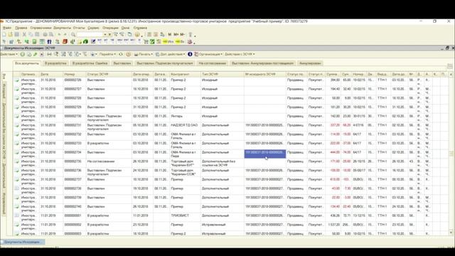This screenshot has height=256, width=455.
Task: Click the date interval icon in list toolbar
Action: [x=49, y=54]
